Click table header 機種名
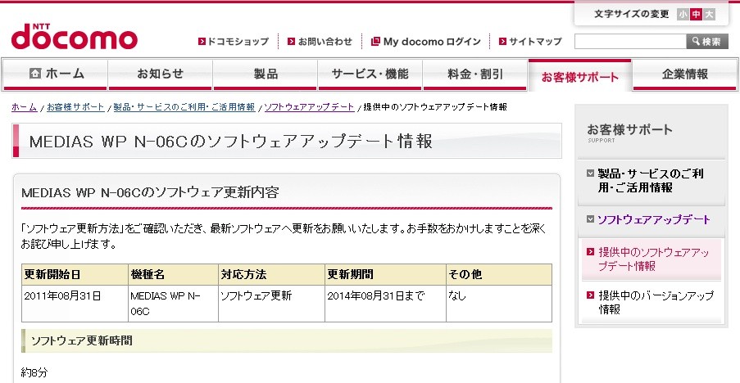The height and width of the screenshot is (383, 740). (x=173, y=275)
